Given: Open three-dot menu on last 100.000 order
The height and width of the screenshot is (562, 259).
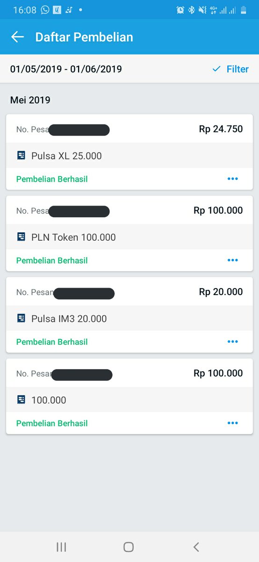Looking at the screenshot, I should coord(232,423).
